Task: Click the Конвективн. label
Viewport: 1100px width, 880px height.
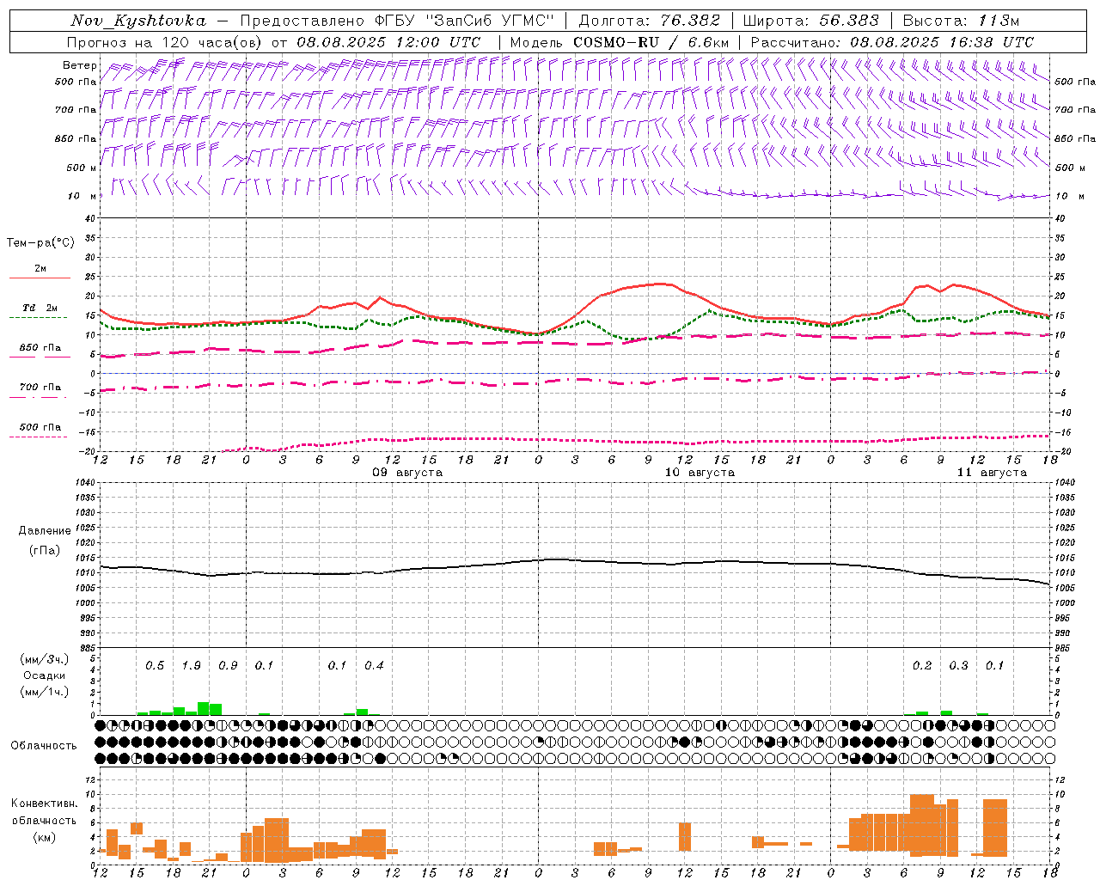Action: (44, 804)
